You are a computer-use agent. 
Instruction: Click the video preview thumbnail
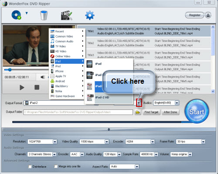[x=26, y=46]
